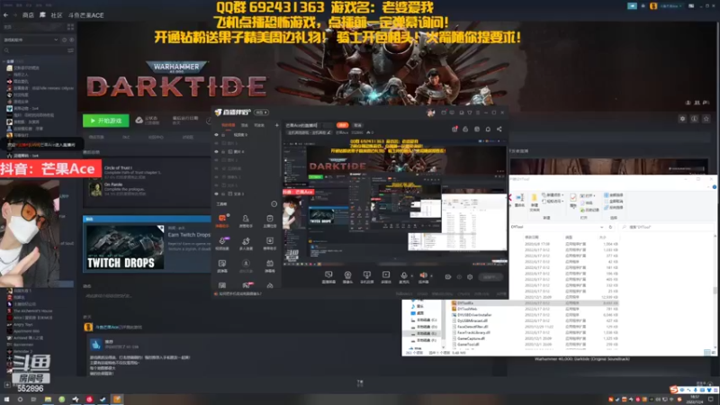Image resolution: width=720 pixels, height=405 pixels.
Task: Add multimedia source with play-screen icon
Action: pyautogui.click(x=386, y=276)
